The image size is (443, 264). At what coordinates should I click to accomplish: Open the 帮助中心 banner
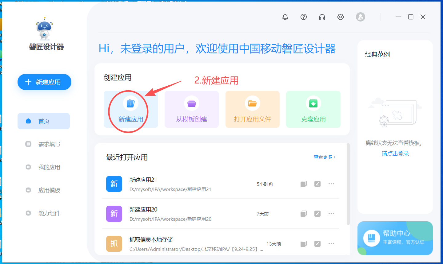[x=395, y=238]
